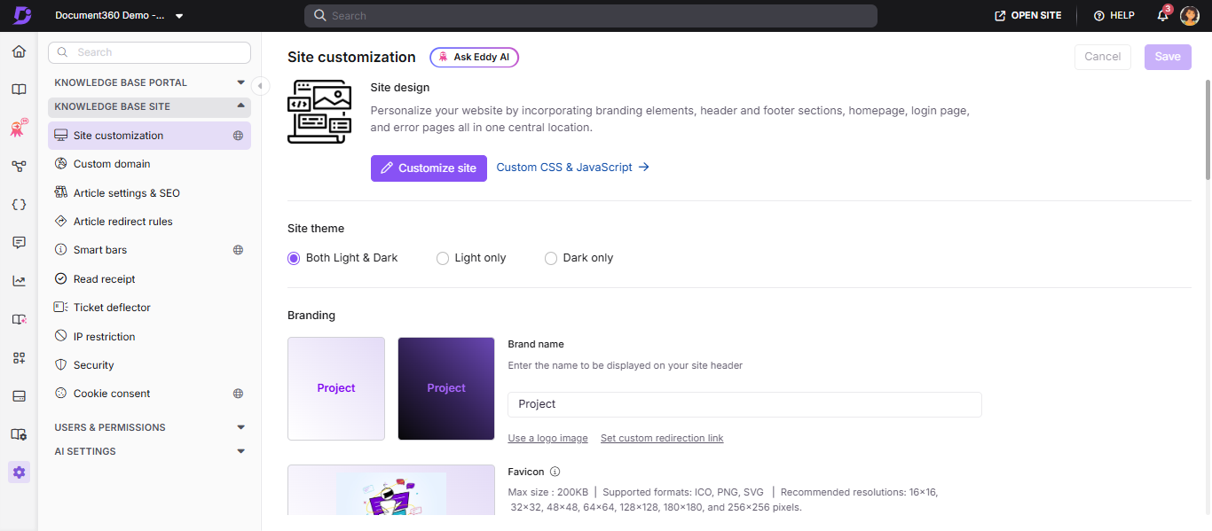The width and height of the screenshot is (1212, 531).
Task: Click the top global search bar
Action: coord(591,16)
